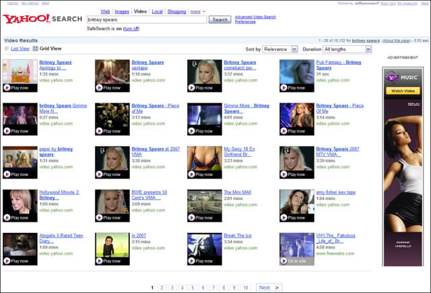Open the more search options link
The height and width of the screenshot is (293, 431).
point(195,11)
